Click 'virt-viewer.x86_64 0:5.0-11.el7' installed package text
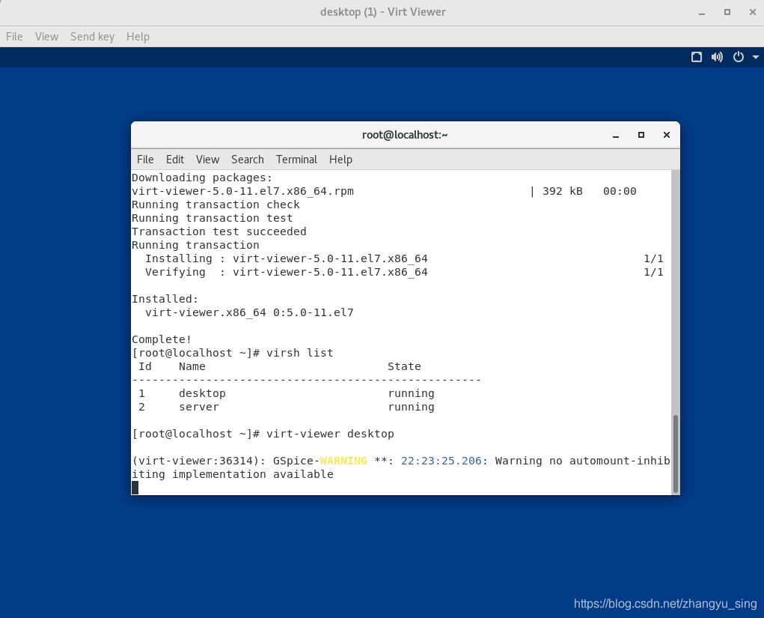Image resolution: width=764 pixels, height=618 pixels. coord(249,312)
